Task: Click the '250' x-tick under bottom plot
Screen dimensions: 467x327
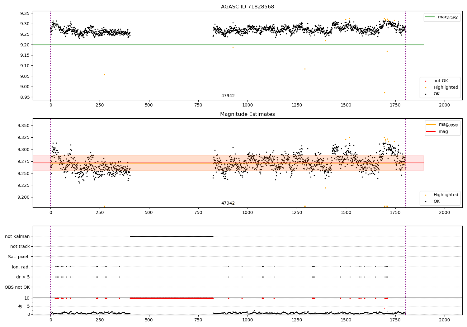Action: [x=100, y=320]
